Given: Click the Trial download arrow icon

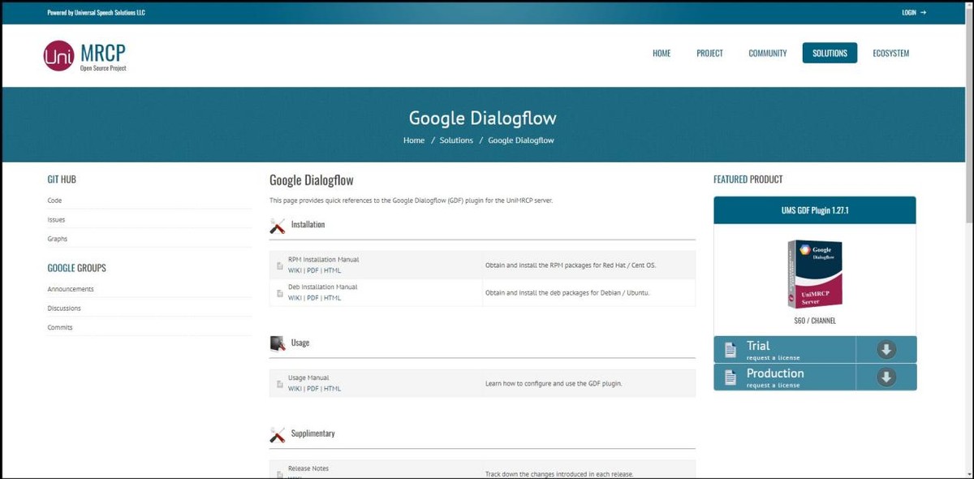Looking at the screenshot, I should (x=886, y=350).
